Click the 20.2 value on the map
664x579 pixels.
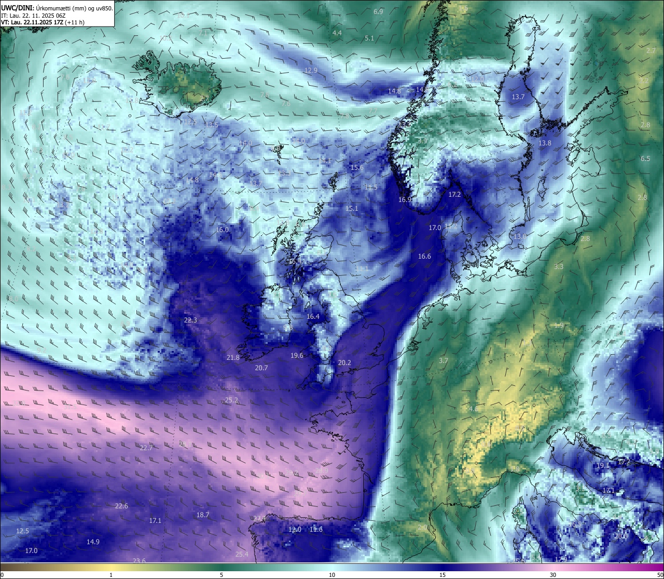pyautogui.click(x=344, y=362)
